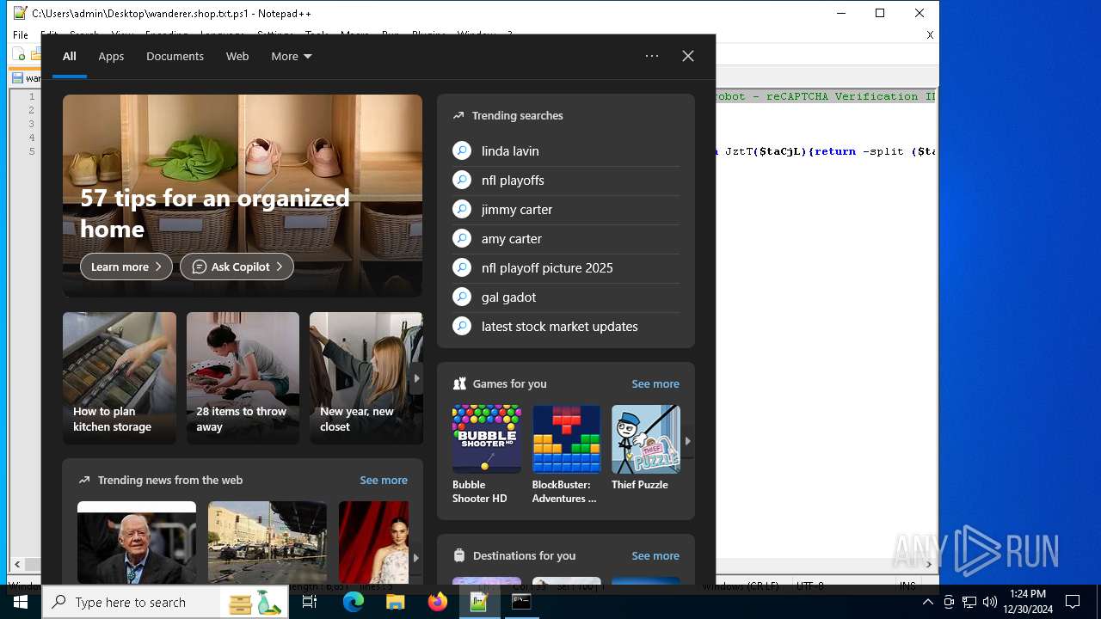Open How to plan kitchen storage card
This screenshot has height=619, width=1101.
(120, 378)
